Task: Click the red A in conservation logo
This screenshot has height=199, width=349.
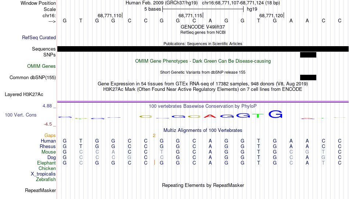Action: tap(211, 116)
